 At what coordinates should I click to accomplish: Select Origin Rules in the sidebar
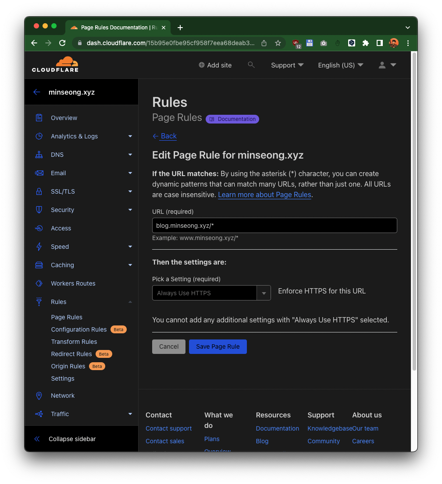tap(68, 367)
